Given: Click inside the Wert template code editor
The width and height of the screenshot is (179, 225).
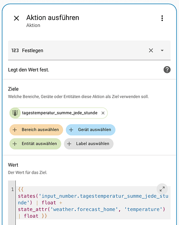Looking at the screenshot, I should pos(93,202).
